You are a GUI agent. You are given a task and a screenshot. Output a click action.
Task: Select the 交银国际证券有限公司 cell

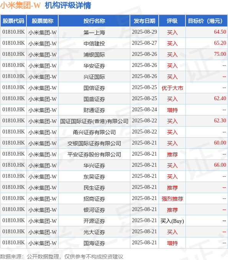coord(94,143)
